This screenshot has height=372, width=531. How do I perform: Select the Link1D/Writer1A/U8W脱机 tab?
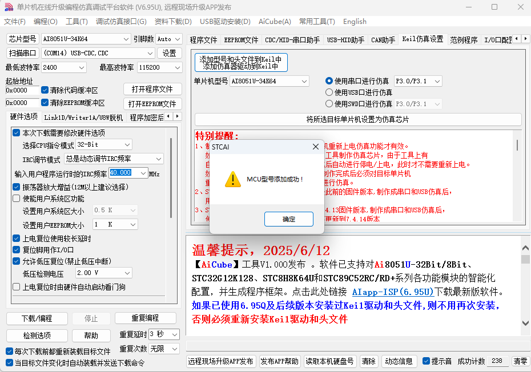[x=83, y=118]
